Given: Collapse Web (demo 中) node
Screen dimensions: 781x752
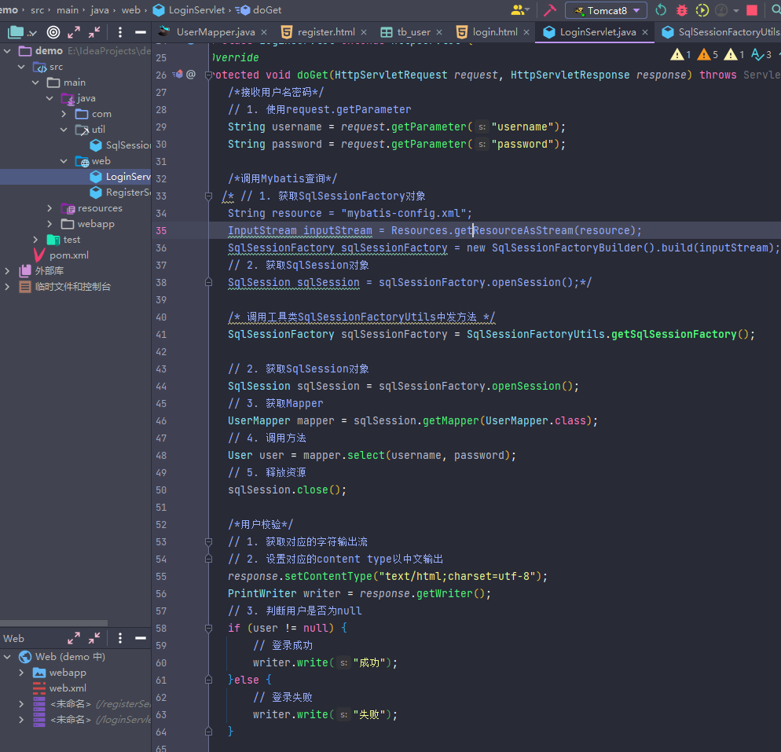Looking at the screenshot, I should tap(7, 657).
